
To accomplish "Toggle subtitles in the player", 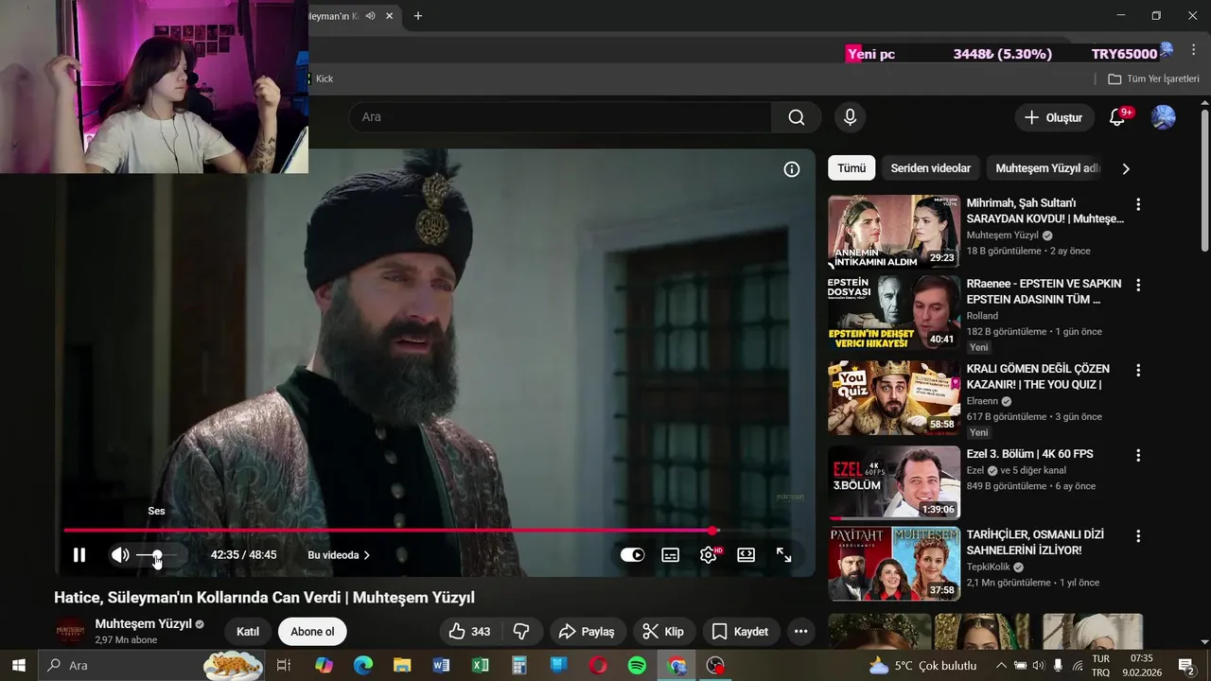I will pos(671,555).
